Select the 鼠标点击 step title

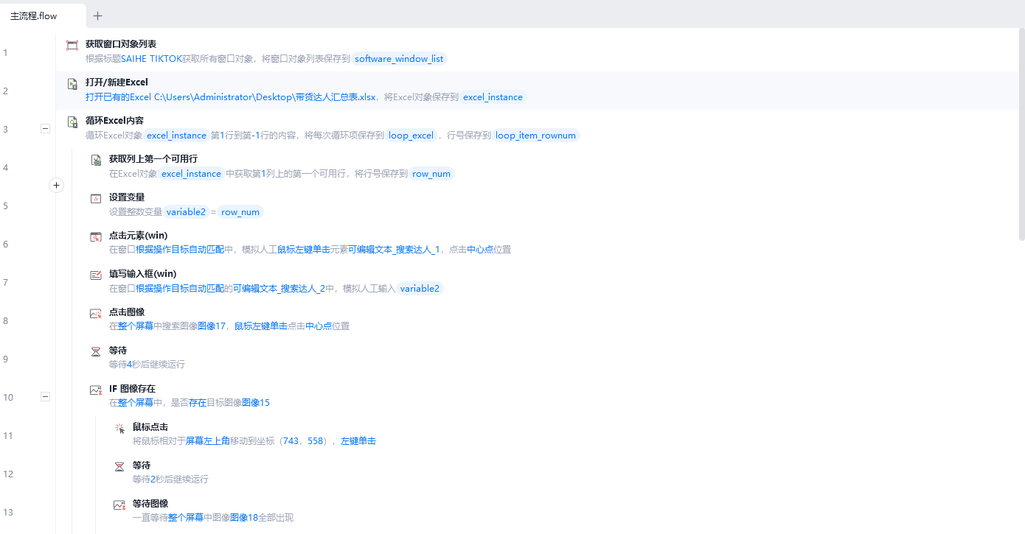point(150,427)
